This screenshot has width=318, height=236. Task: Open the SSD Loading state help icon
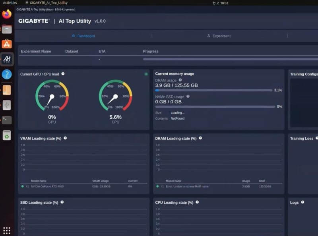[x=62, y=202]
